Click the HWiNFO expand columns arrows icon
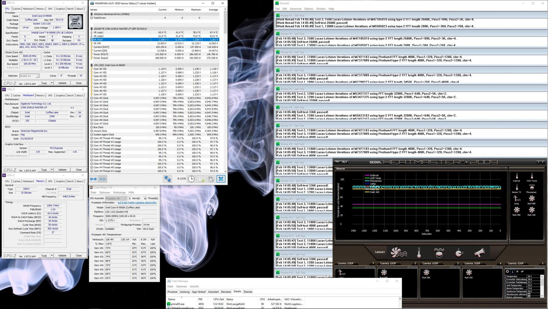The image size is (548, 309). 93,179
